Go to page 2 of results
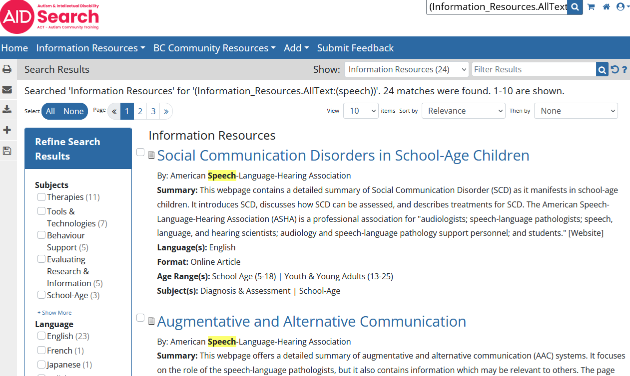630x376 pixels. tap(140, 111)
